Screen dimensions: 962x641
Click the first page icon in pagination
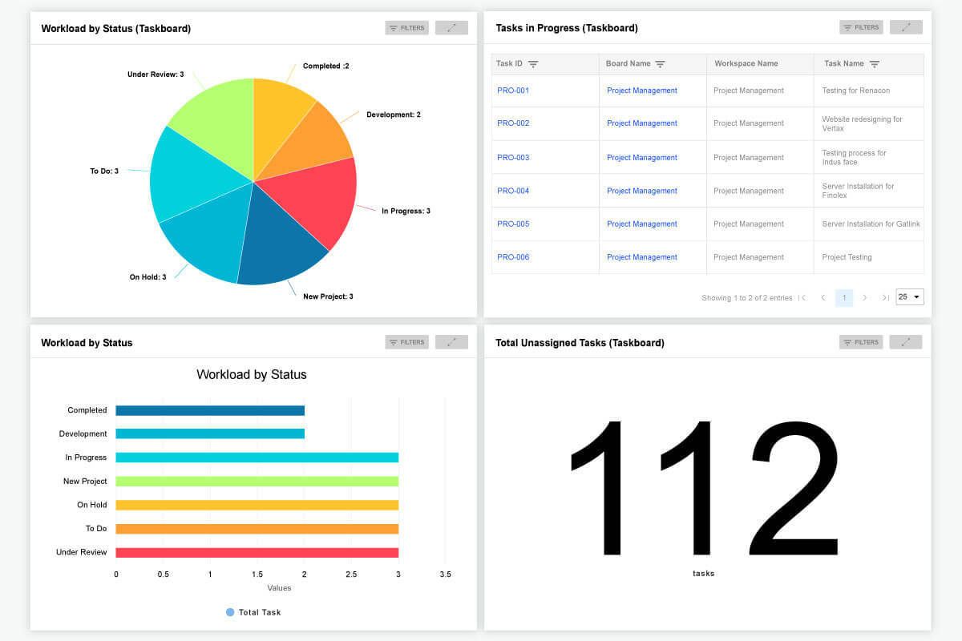pyautogui.click(x=803, y=297)
